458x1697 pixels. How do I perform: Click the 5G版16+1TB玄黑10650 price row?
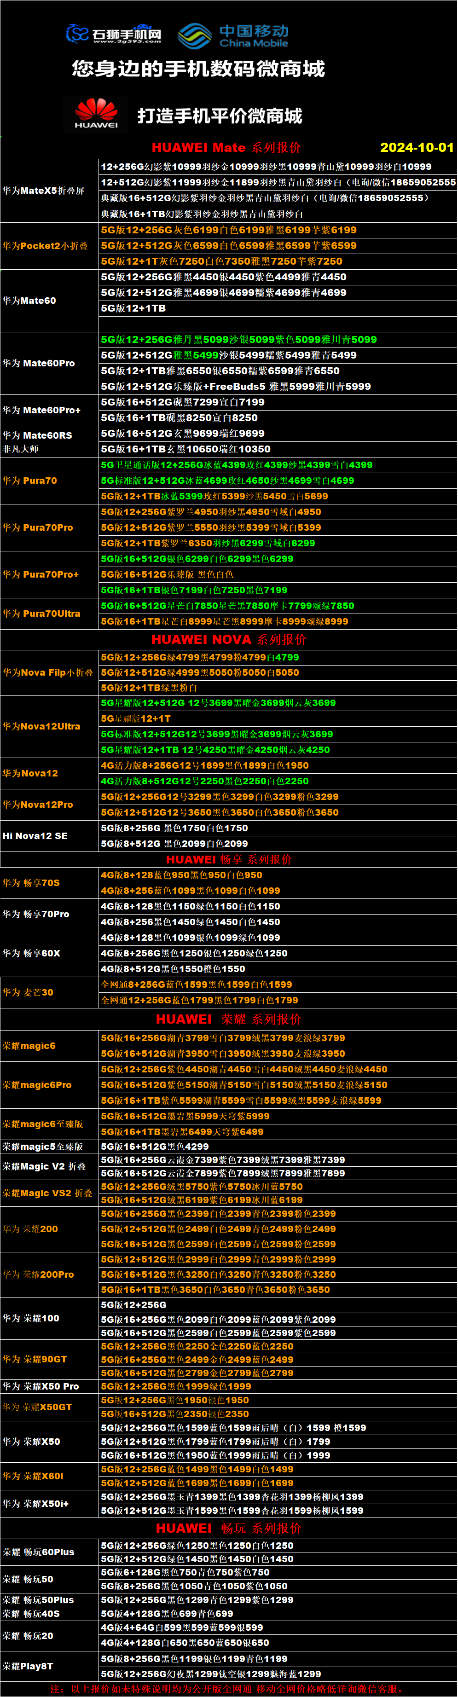coord(278,449)
